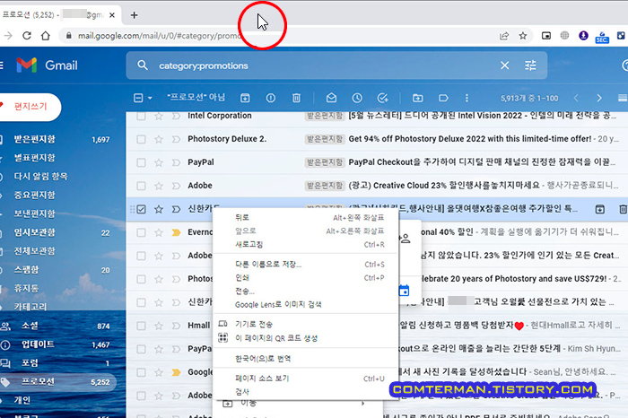Check the Evernote row checkbox
This screenshot has height=418, width=628.
[141, 232]
